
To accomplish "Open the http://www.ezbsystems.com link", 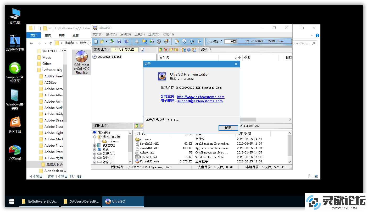I will [201, 97].
